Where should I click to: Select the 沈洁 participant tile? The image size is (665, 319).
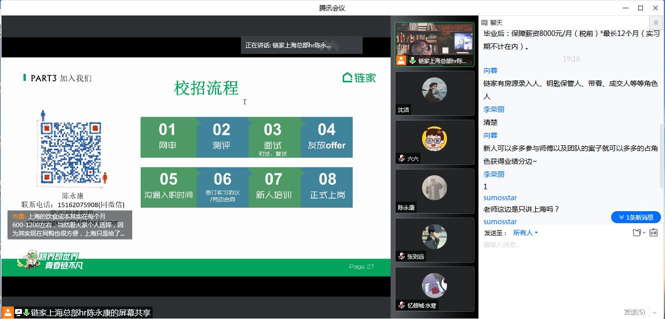coord(435,93)
